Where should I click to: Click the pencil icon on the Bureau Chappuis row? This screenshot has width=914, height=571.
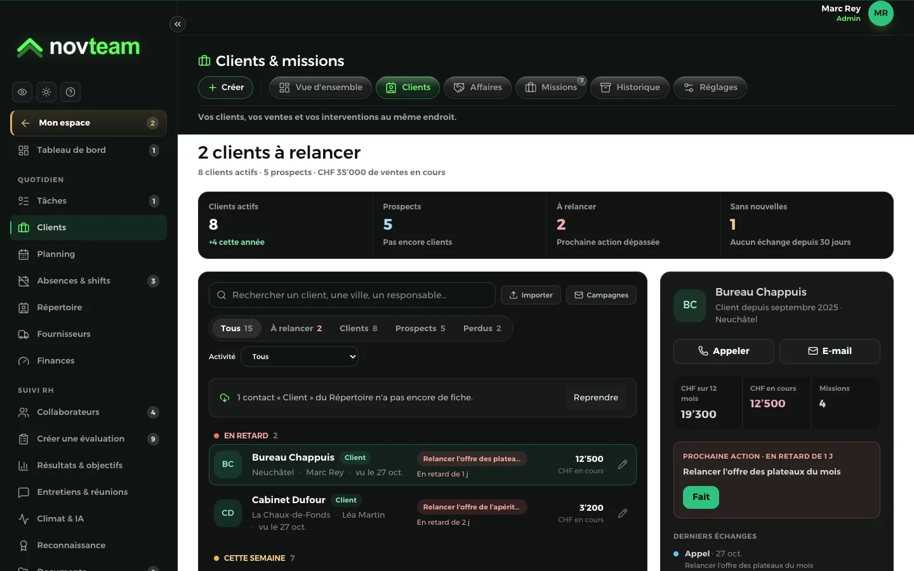(x=623, y=464)
